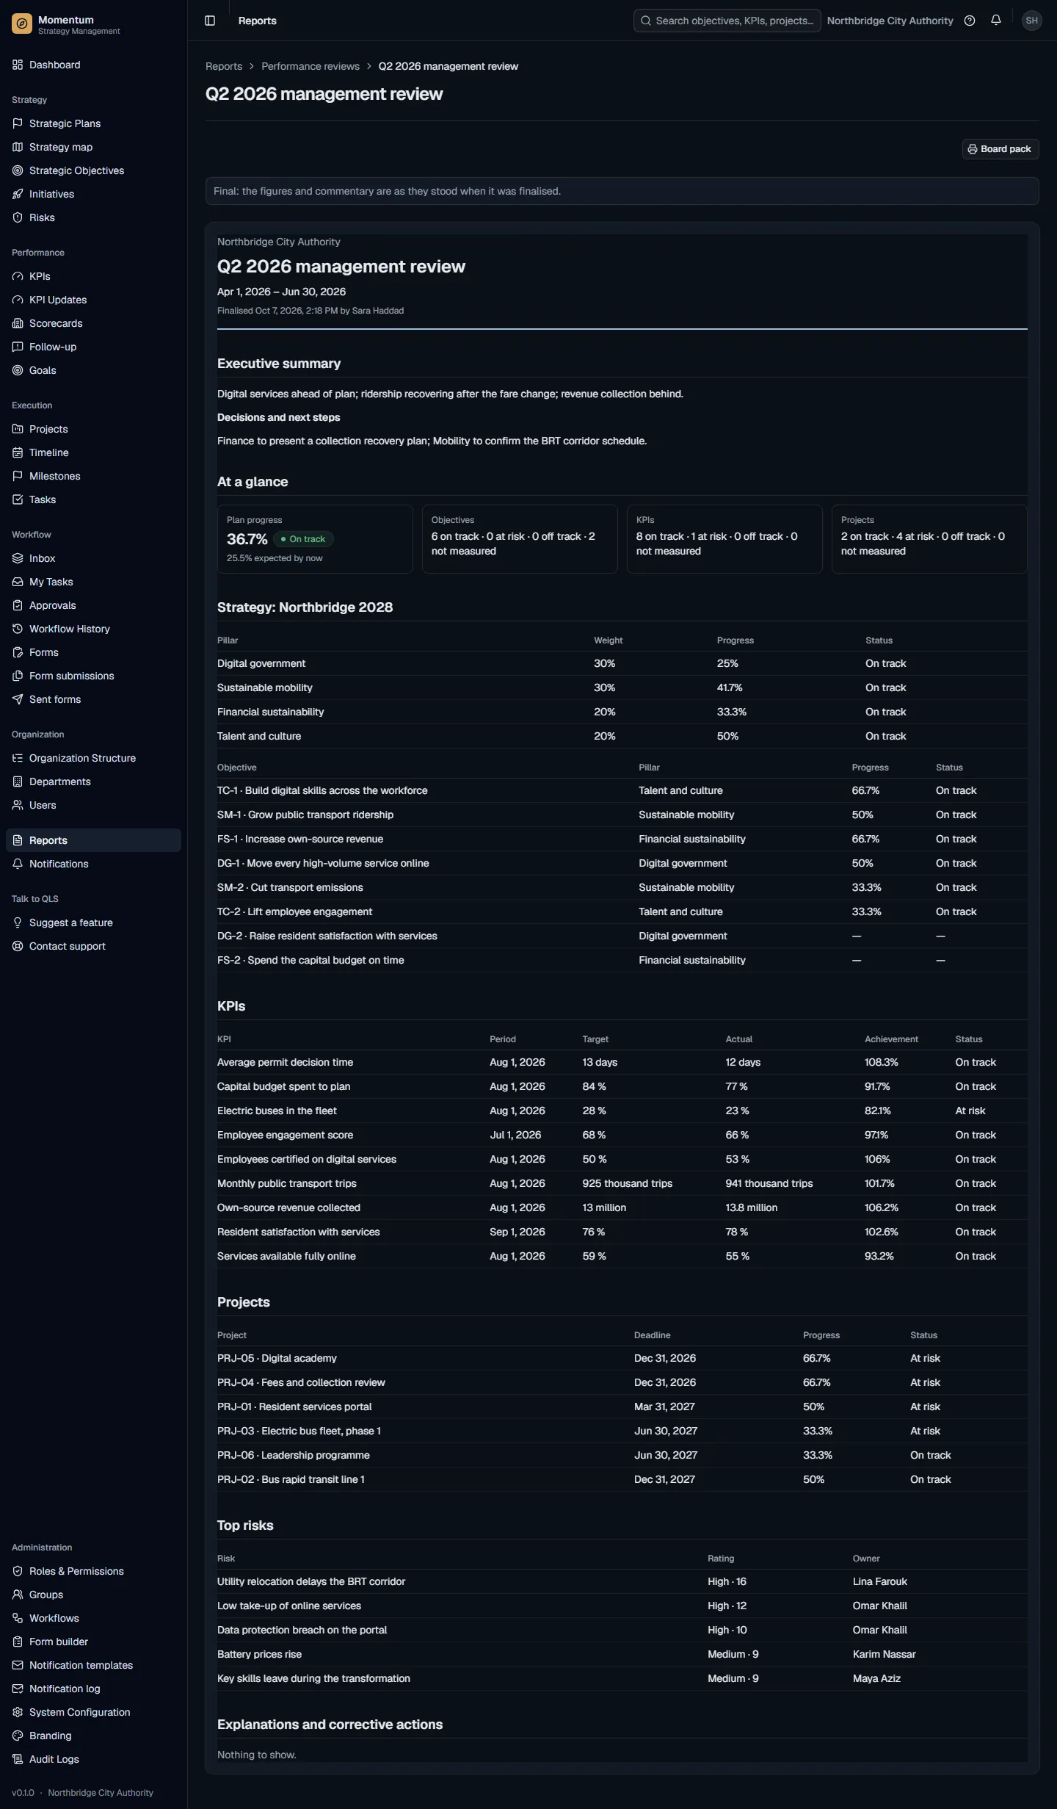Click the Momentum logo icon
The image size is (1057, 1809).
(x=22, y=24)
